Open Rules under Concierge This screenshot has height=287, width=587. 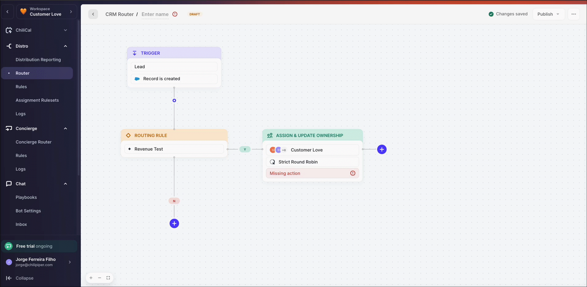click(x=21, y=155)
